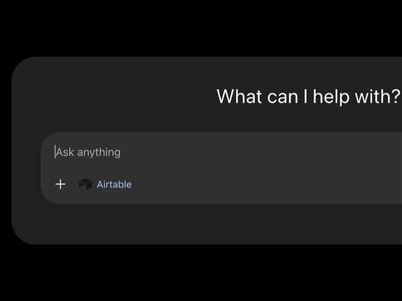Click the word "anything" in the placeholder

pos(99,153)
